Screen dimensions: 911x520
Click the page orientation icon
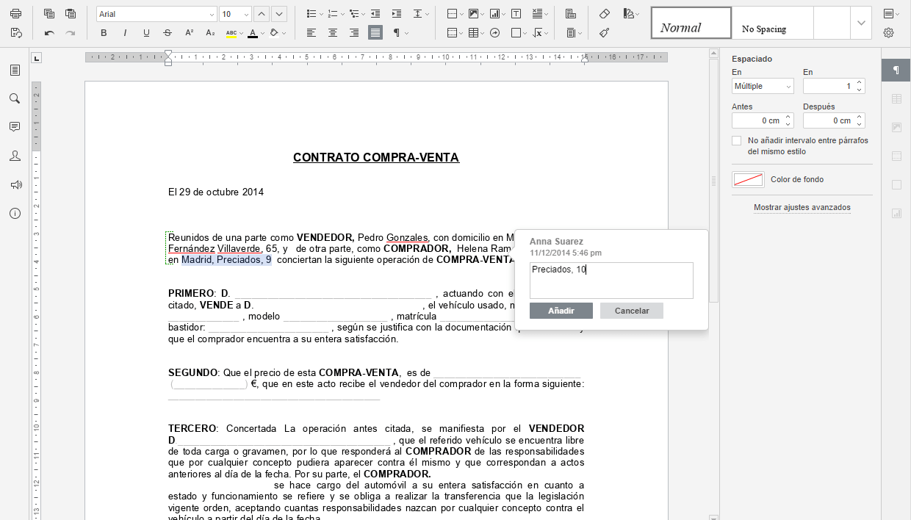point(571,14)
